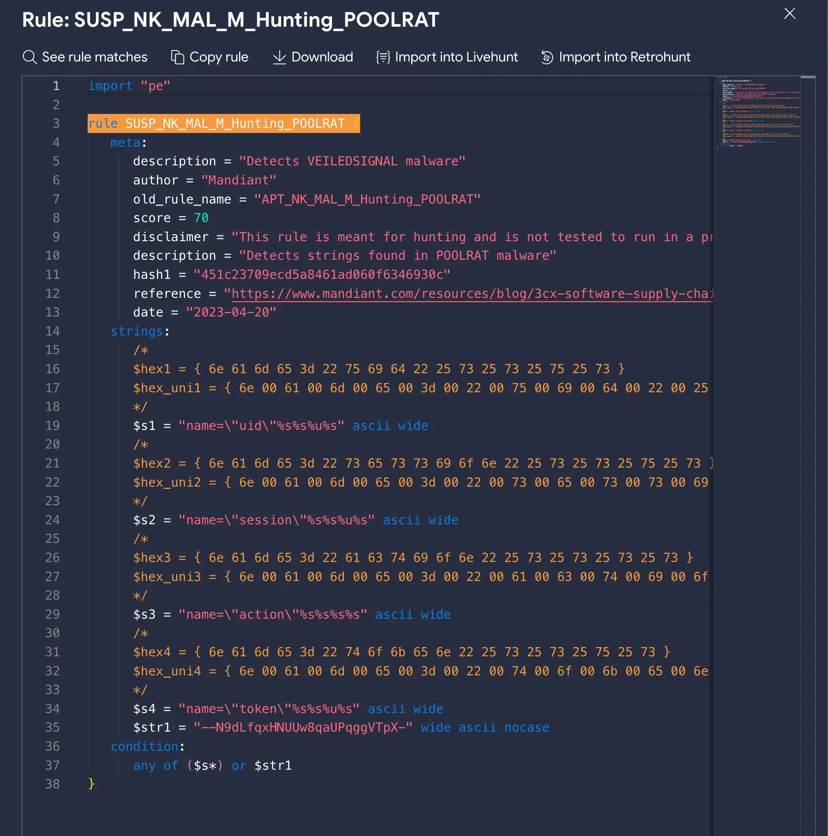Click the "Detects VEILEDSIGNAL malware" string
Viewport: 828px width, 836px height.
pyautogui.click(x=352, y=161)
